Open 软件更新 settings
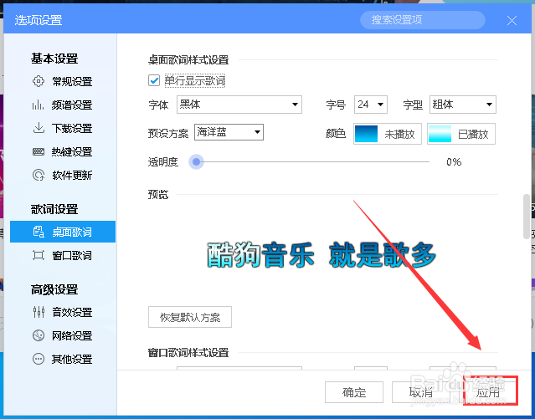 [72, 176]
